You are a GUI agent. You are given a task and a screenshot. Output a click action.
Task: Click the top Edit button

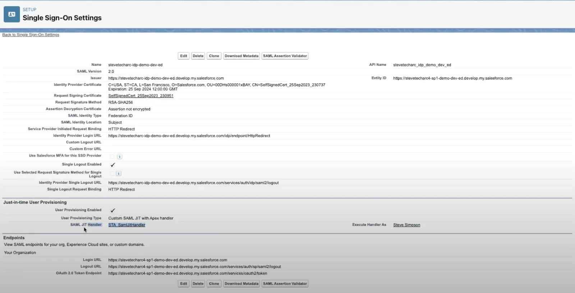184,56
